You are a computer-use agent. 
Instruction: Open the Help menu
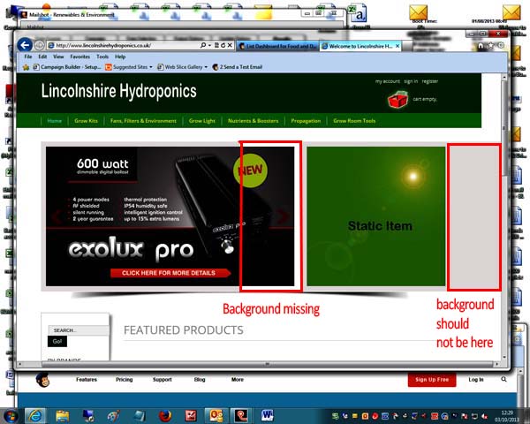120,57
